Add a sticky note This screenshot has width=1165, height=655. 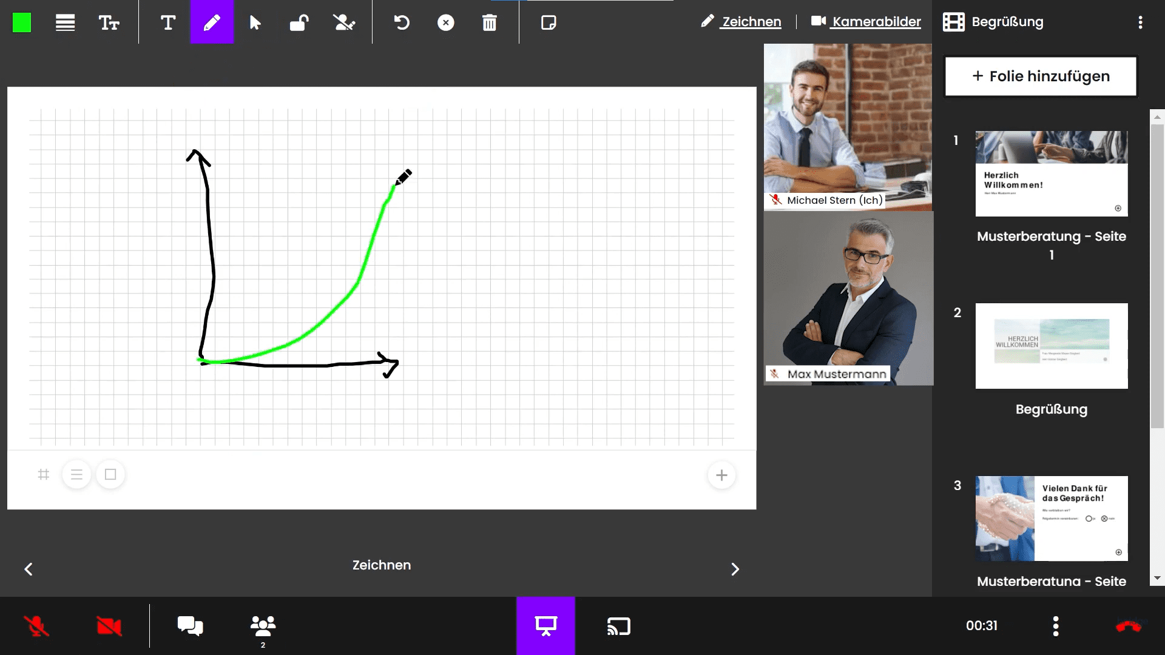(549, 22)
